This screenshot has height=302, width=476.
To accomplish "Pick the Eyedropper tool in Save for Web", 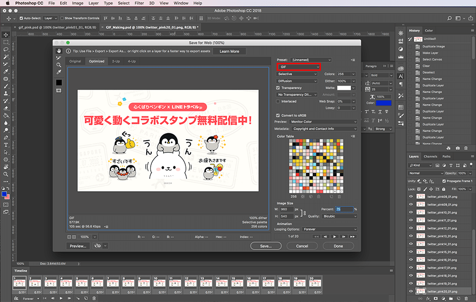I will click(x=59, y=72).
